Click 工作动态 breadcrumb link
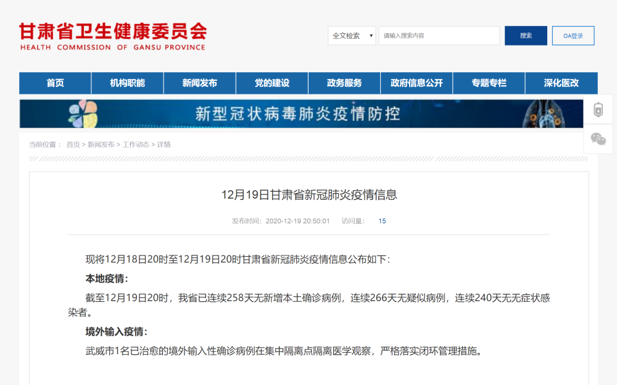This screenshot has height=385, width=617. click(135, 144)
